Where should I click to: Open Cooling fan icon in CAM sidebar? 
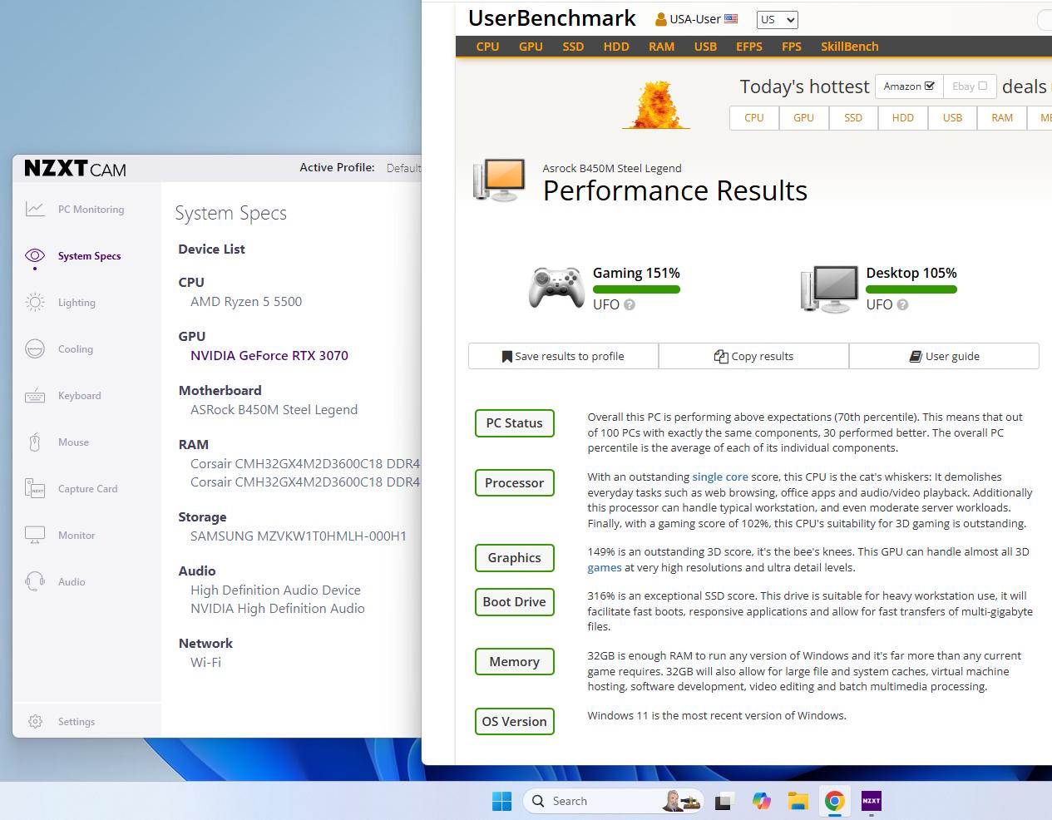pos(35,348)
